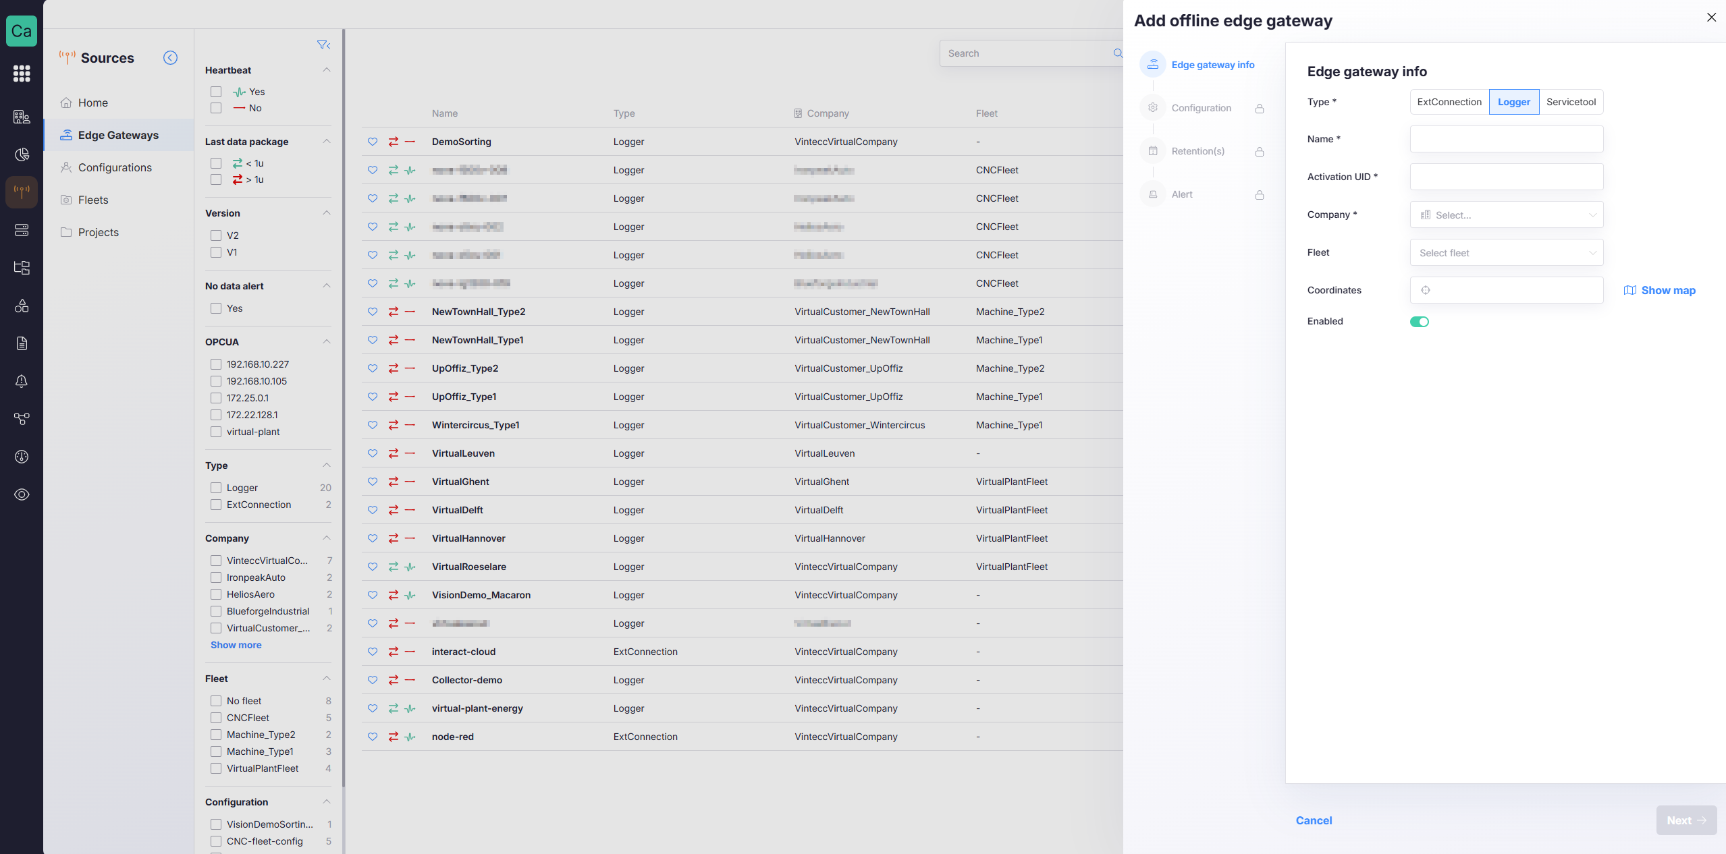
Task: Open the shapes assets sidebar icon
Action: [x=22, y=306]
